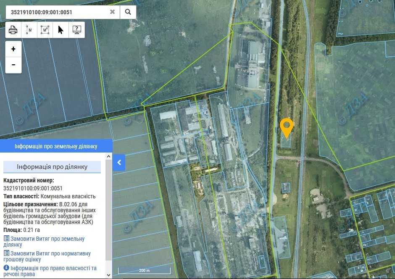Click the magnifier search button
The width and height of the screenshot is (395, 279).
(x=128, y=12)
